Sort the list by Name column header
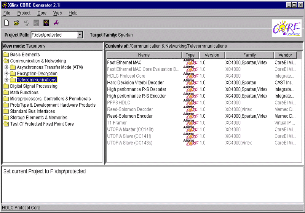The width and height of the screenshot is (305, 213). click(x=144, y=55)
